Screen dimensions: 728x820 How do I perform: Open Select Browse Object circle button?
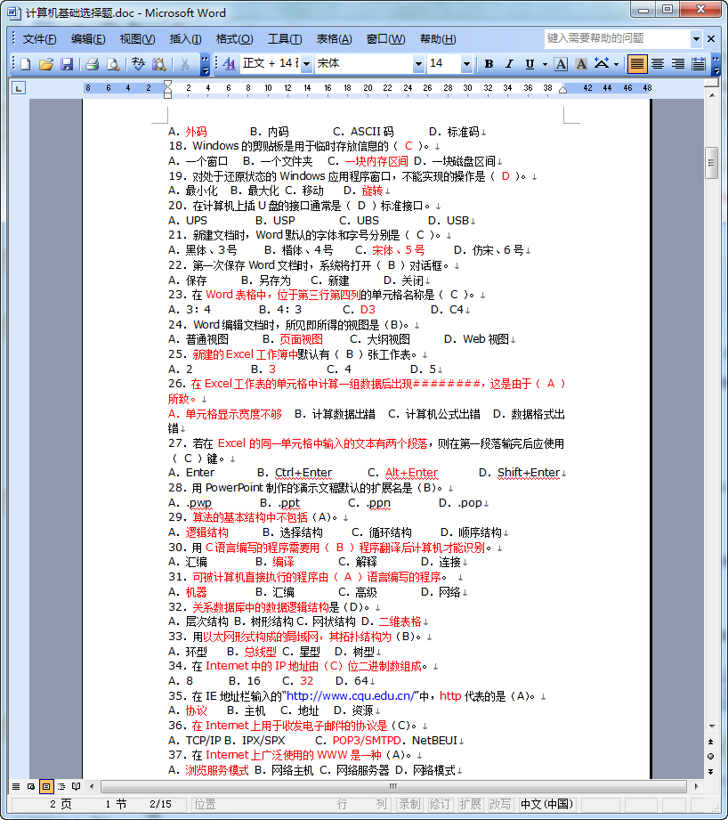tap(710, 756)
